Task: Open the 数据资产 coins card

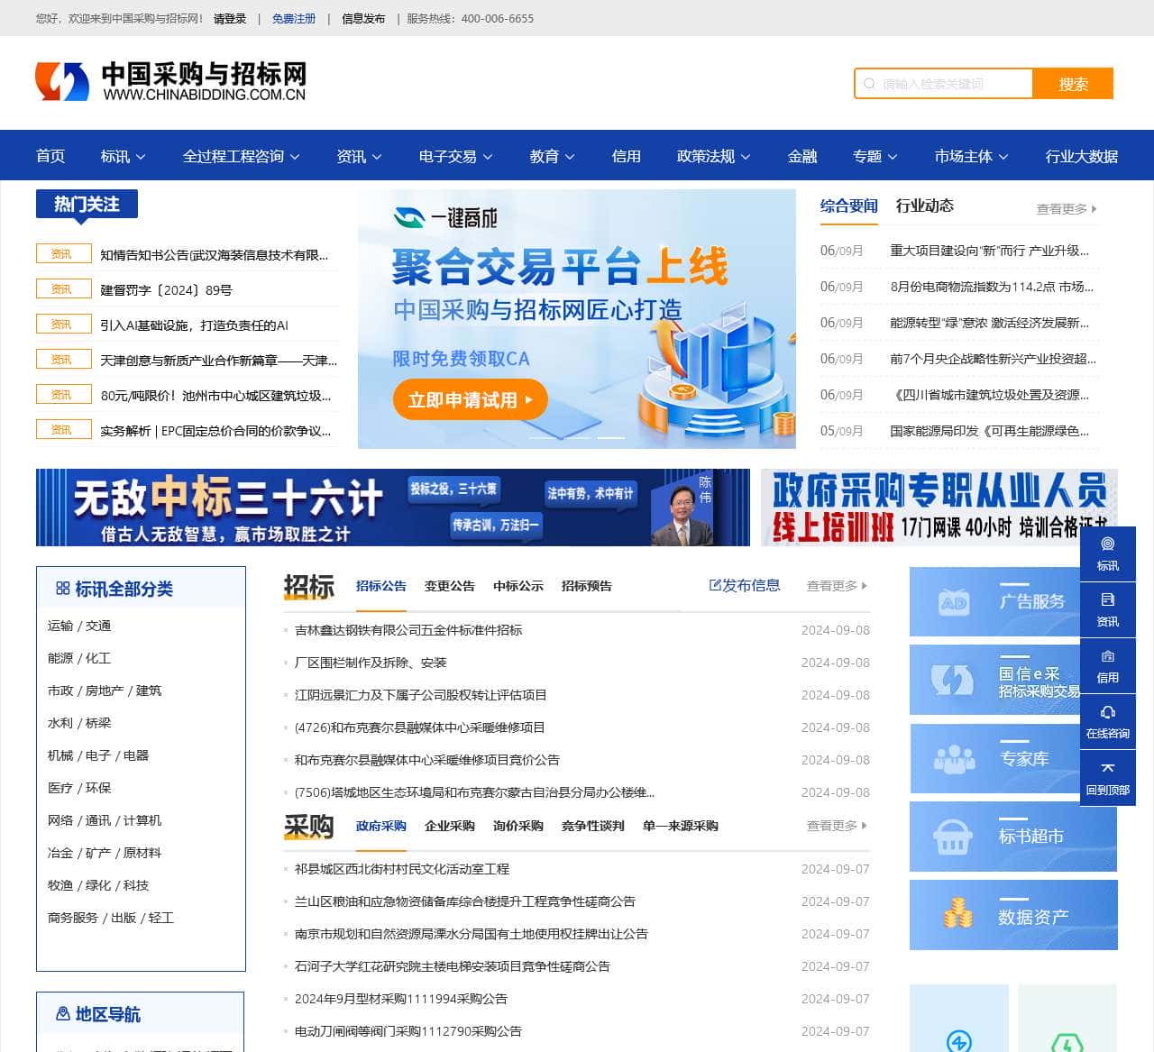Action: pyautogui.click(x=1013, y=915)
